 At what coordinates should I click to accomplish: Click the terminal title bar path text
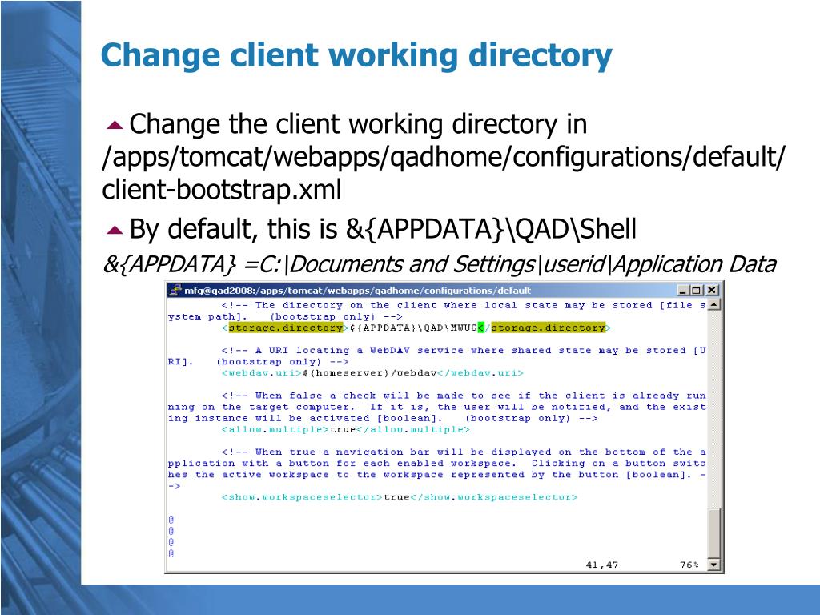click(x=357, y=290)
